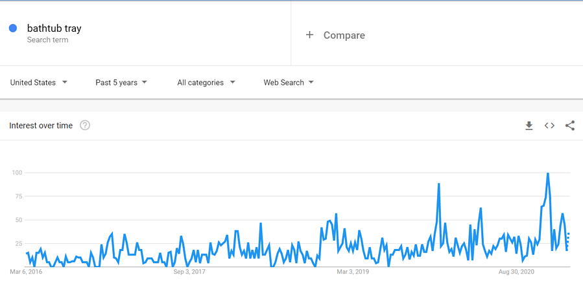This screenshot has width=583, height=284.
Task: Download the interest over time CSV
Action: 529,126
